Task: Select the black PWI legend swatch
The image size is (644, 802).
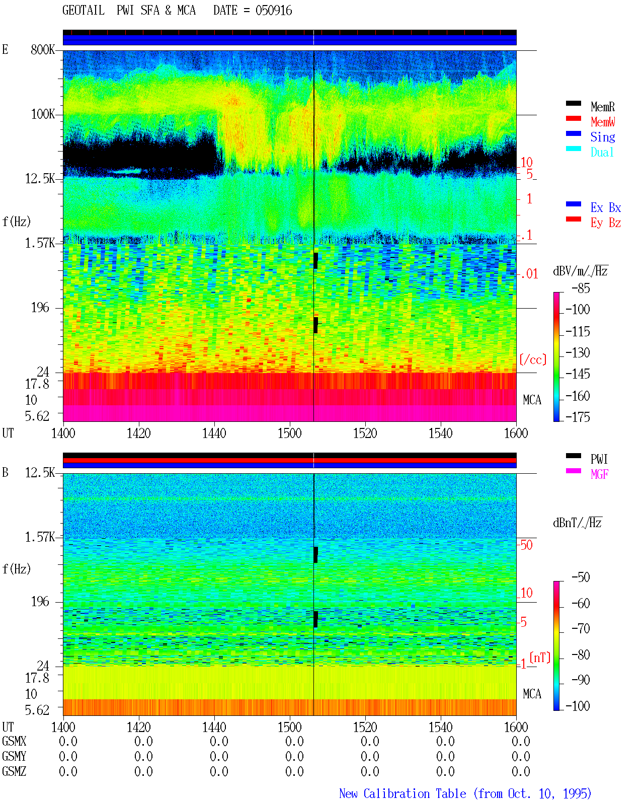Action: [574, 456]
